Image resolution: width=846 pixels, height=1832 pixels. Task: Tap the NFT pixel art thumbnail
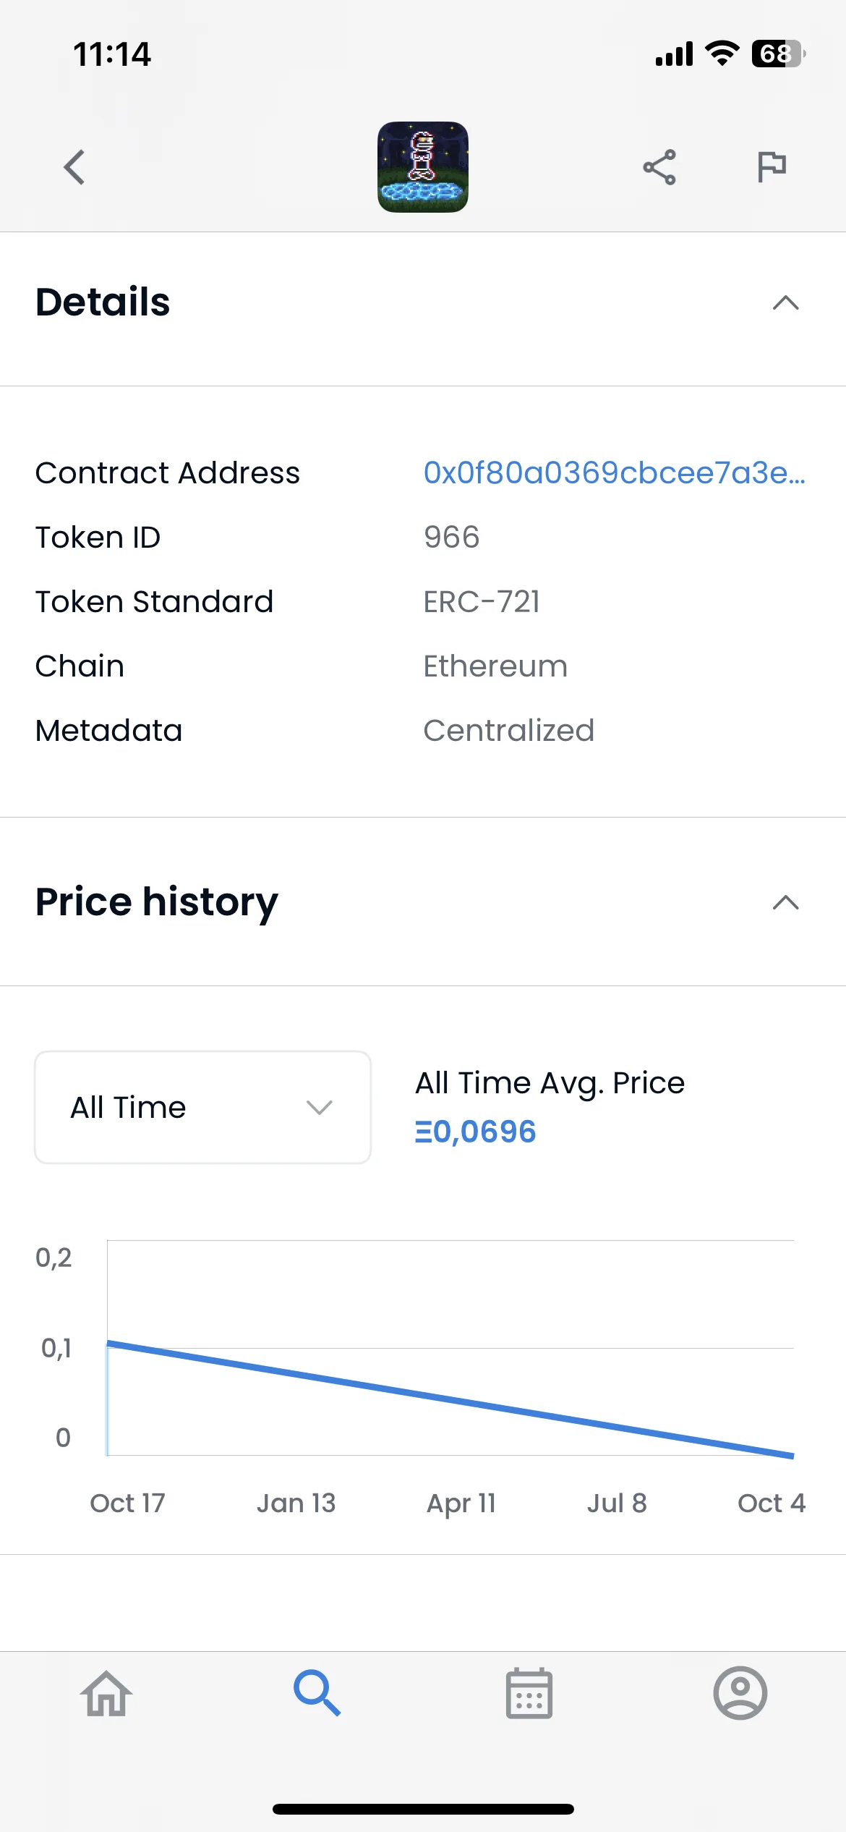[423, 167]
